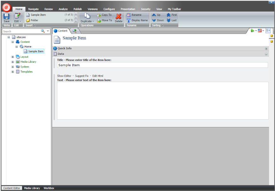
Task: Open the search options dropdown arrow
Action: (48, 31)
